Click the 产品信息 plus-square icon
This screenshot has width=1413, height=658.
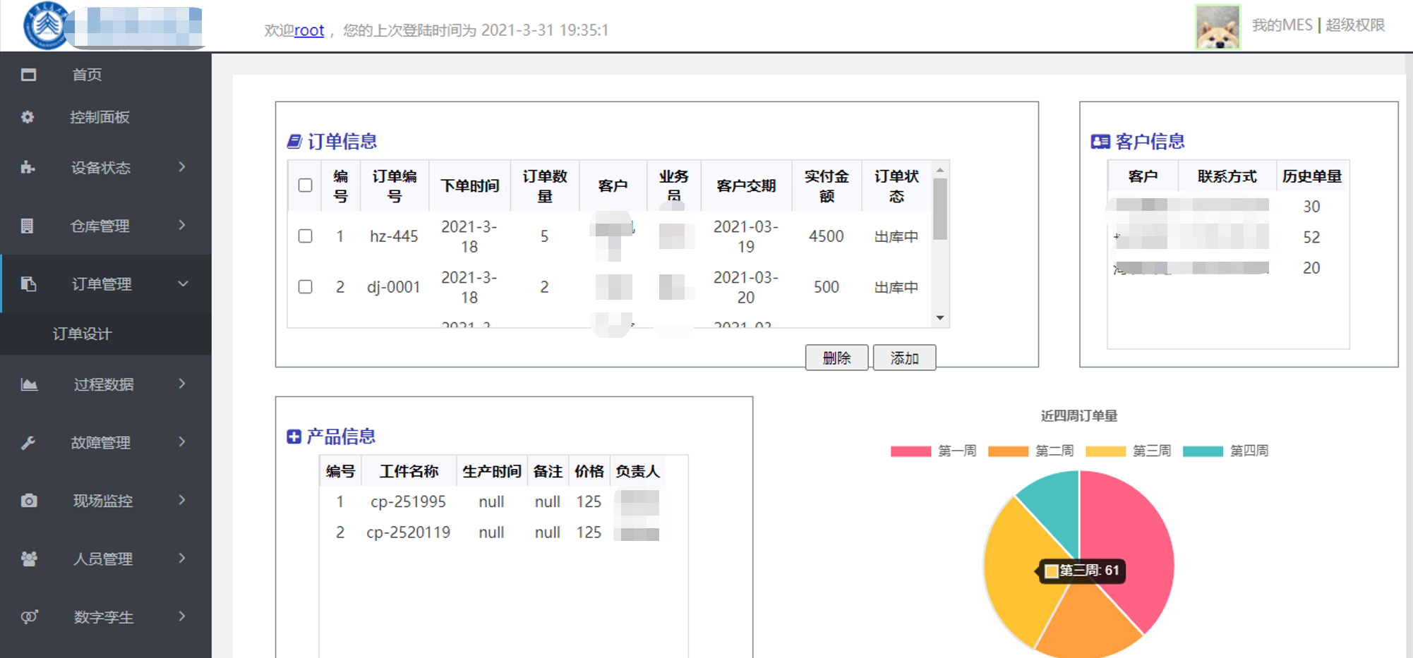(294, 437)
